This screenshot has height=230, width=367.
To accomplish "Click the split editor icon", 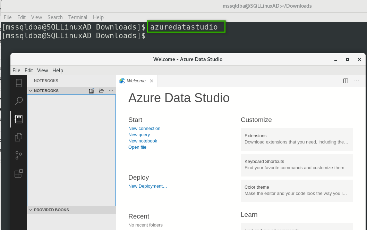I will 345,81.
